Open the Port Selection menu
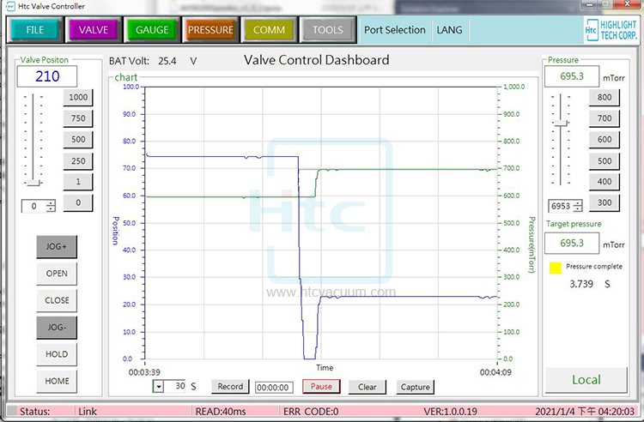 point(395,30)
